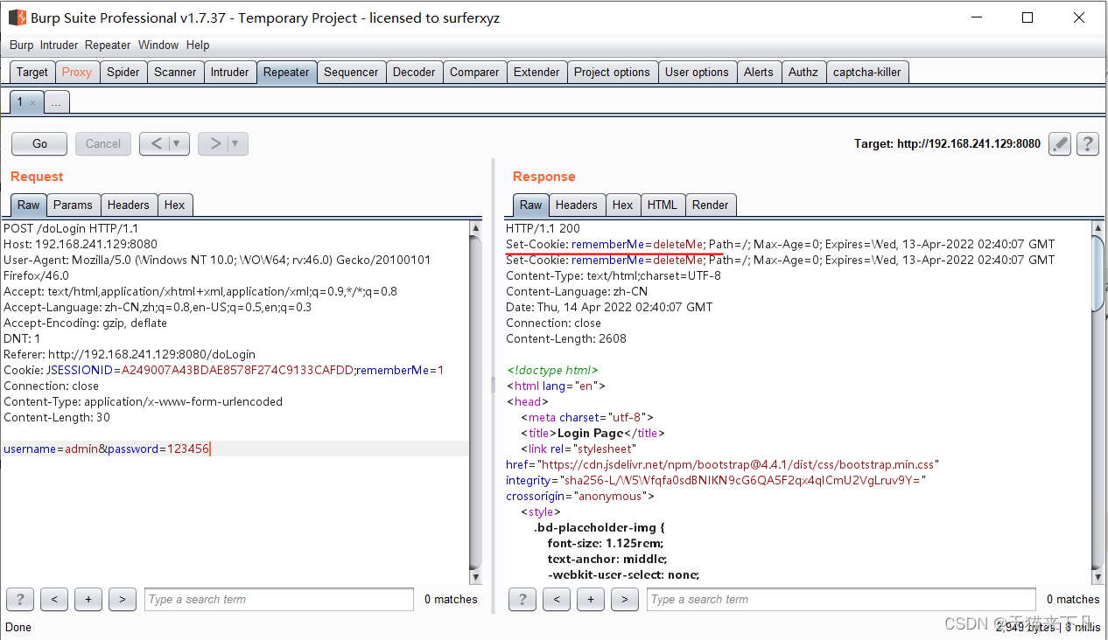The image size is (1108, 640).
Task: Click the response search help button
Action: 522,599
